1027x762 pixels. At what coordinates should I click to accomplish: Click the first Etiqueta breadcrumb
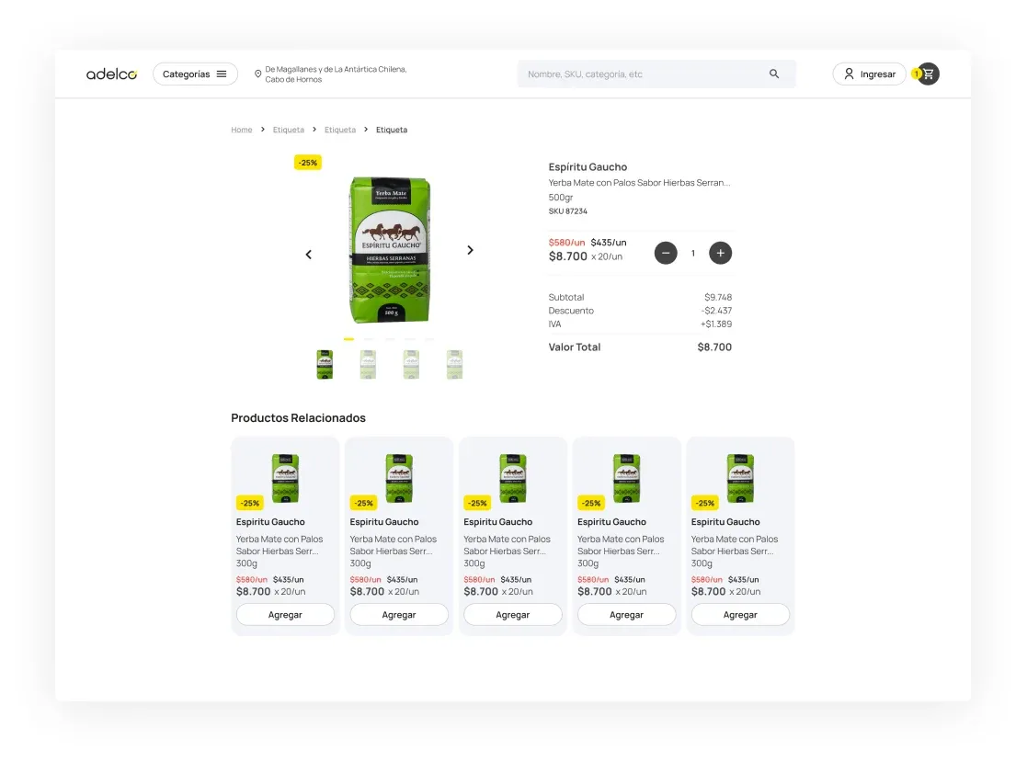click(x=288, y=130)
